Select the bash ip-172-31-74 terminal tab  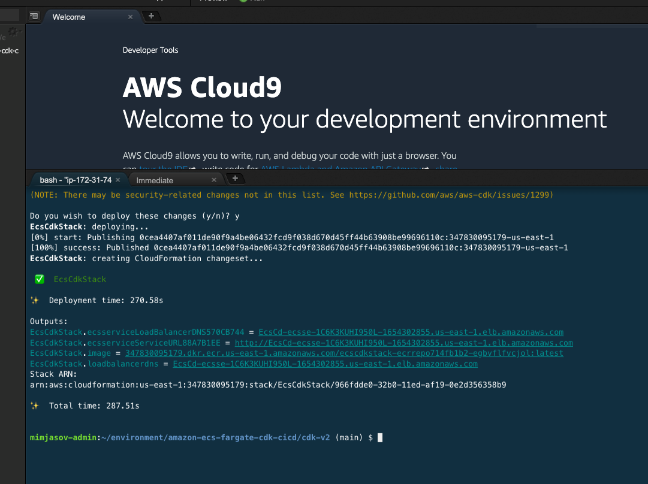point(76,180)
